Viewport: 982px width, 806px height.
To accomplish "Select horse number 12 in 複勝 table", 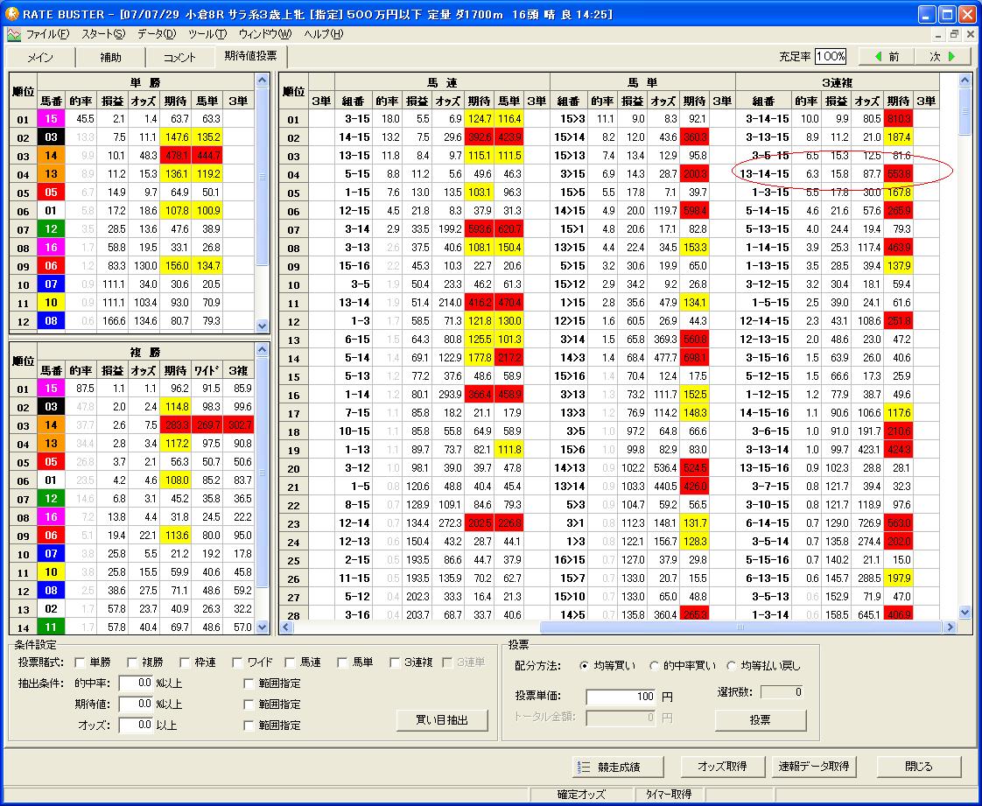I will [51, 499].
